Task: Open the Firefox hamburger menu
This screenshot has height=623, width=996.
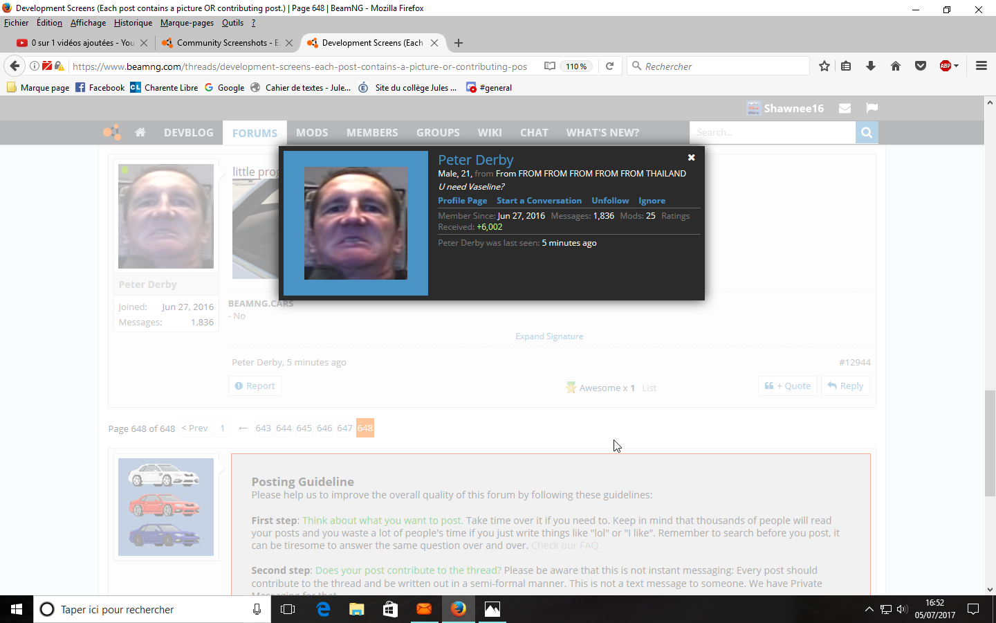Action: click(x=981, y=66)
